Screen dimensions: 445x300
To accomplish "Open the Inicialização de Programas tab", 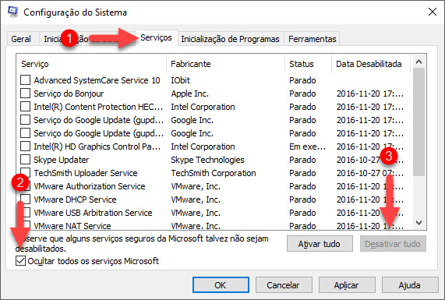I will click(x=230, y=39).
